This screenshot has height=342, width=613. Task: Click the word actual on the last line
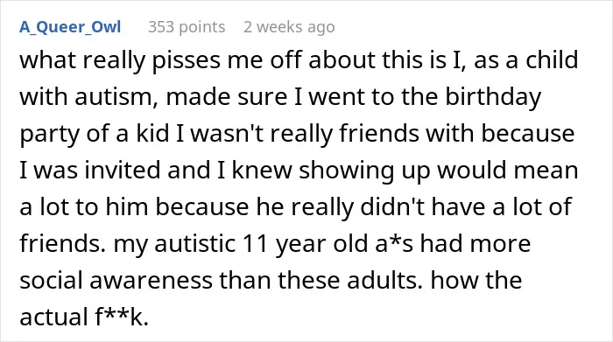pyautogui.click(x=54, y=317)
